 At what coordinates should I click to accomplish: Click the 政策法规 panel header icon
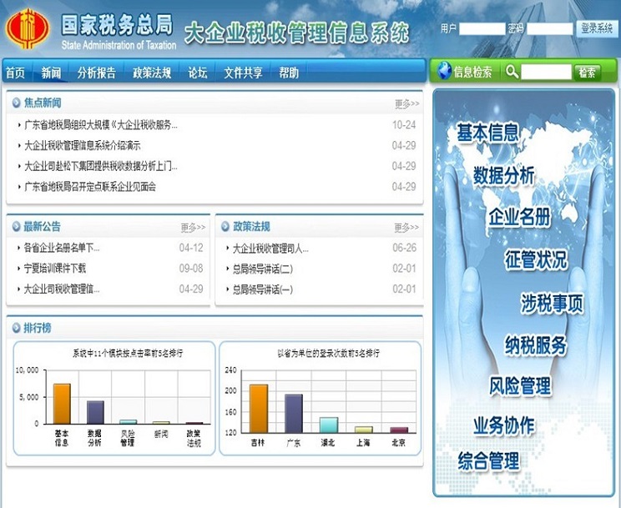(x=225, y=227)
